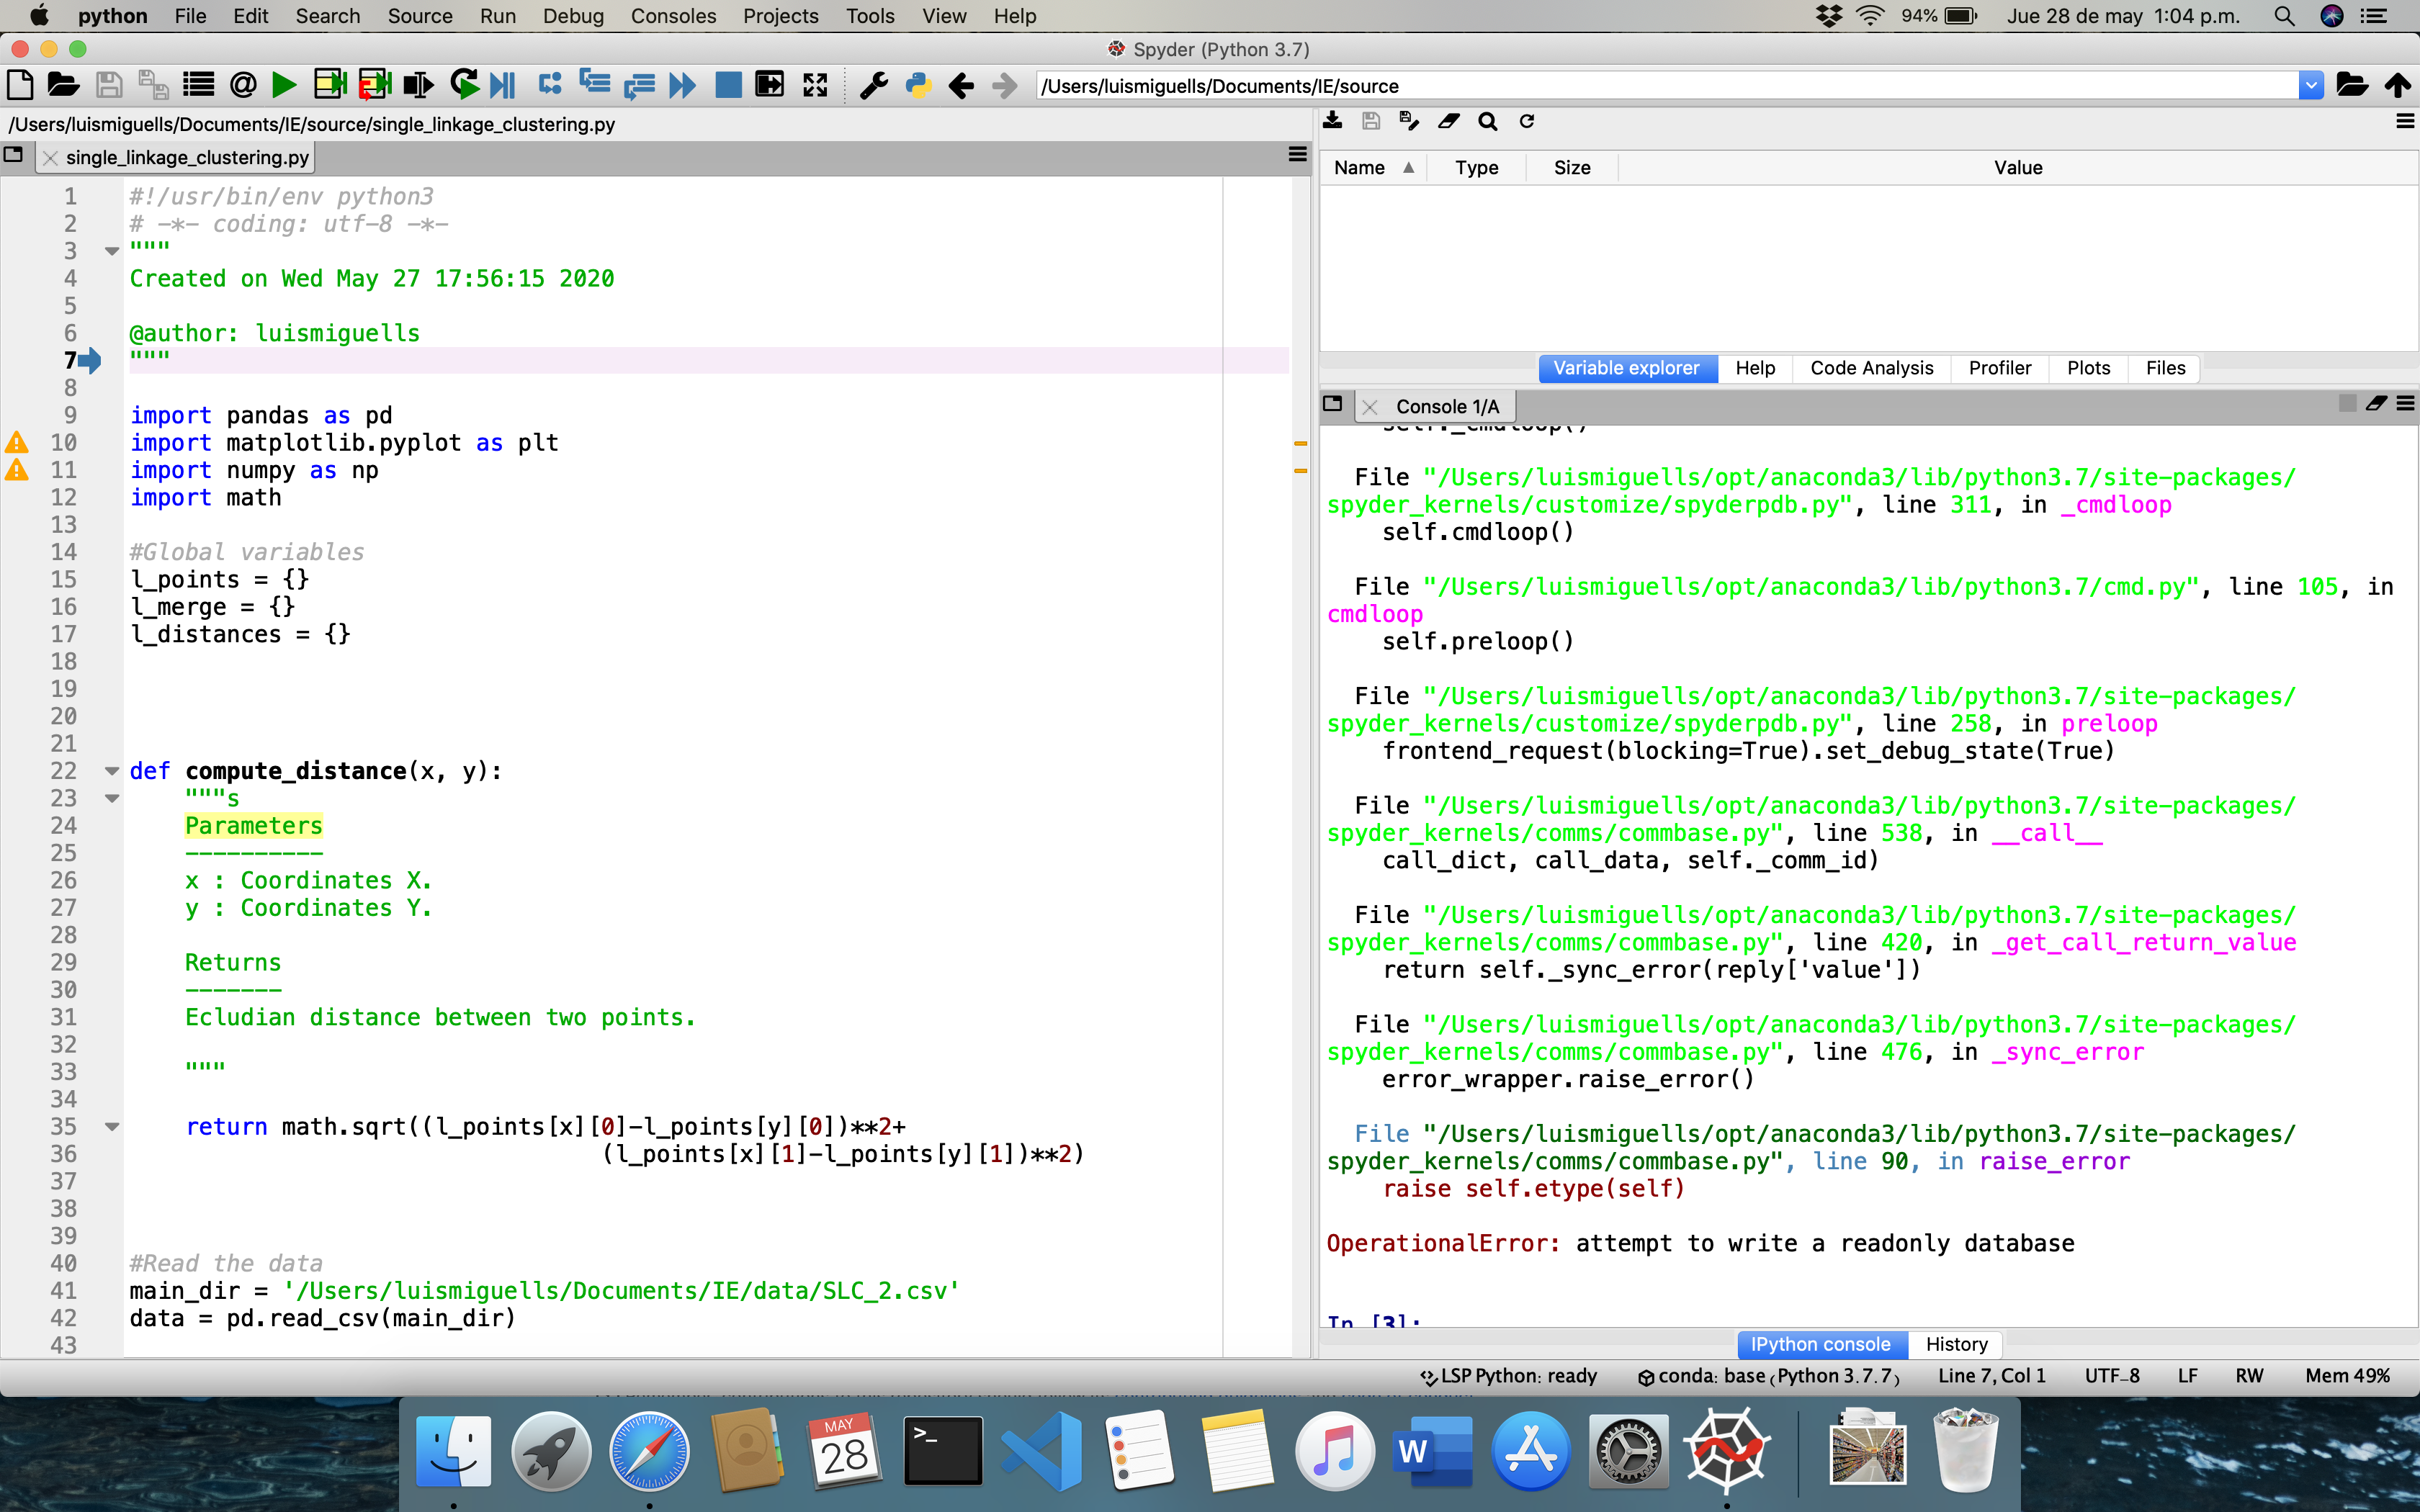Open the Variable explorer options menu
Image resolution: width=2420 pixels, height=1512 pixels.
tap(2404, 121)
